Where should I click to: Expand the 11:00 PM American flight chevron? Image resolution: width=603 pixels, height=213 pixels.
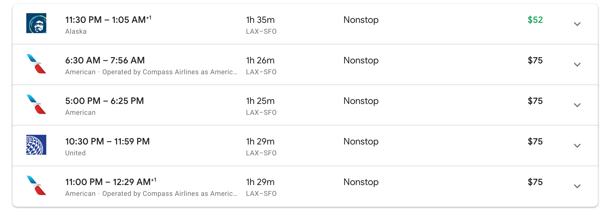click(x=577, y=186)
